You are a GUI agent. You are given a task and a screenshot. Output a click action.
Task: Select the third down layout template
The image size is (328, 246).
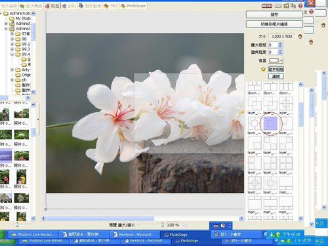point(286,86)
